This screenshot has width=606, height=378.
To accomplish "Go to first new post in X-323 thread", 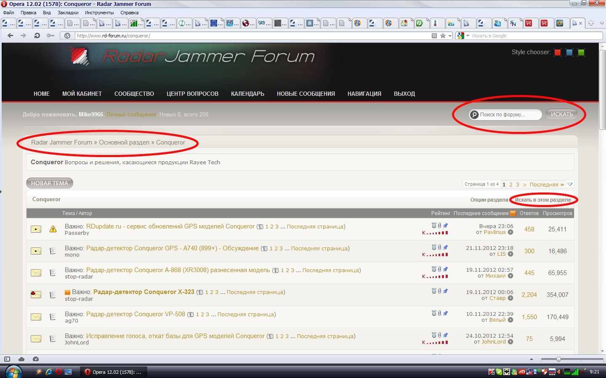I will click(x=67, y=292).
